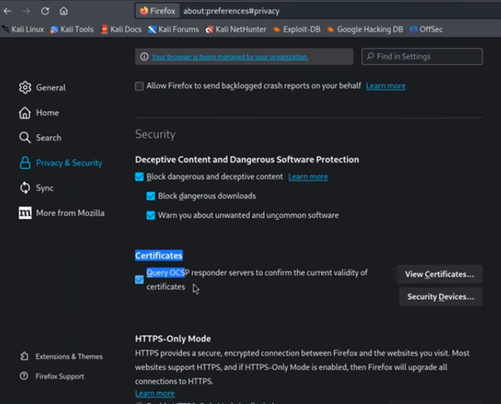Click the Search magnifier icon in sidebar
The height and width of the screenshot is (404, 501).
pos(25,138)
